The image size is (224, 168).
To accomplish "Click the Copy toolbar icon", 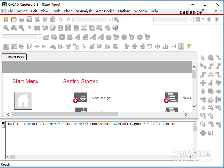I will (x=45, y=19).
